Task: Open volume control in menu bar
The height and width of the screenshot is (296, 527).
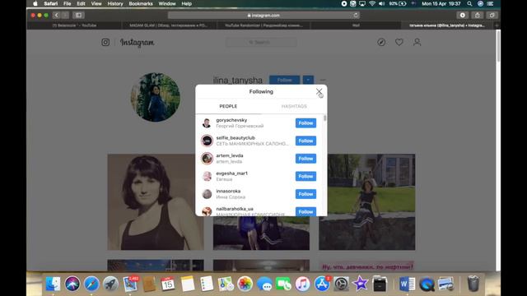Action: pos(382,3)
